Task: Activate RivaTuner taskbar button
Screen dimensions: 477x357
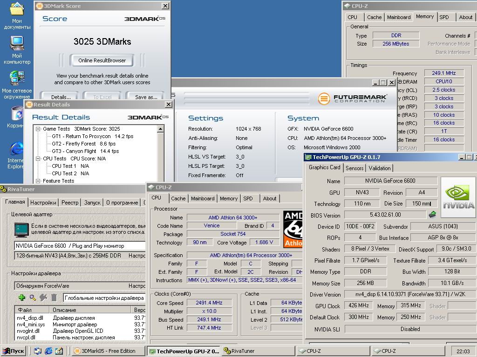Action: tap(258, 351)
